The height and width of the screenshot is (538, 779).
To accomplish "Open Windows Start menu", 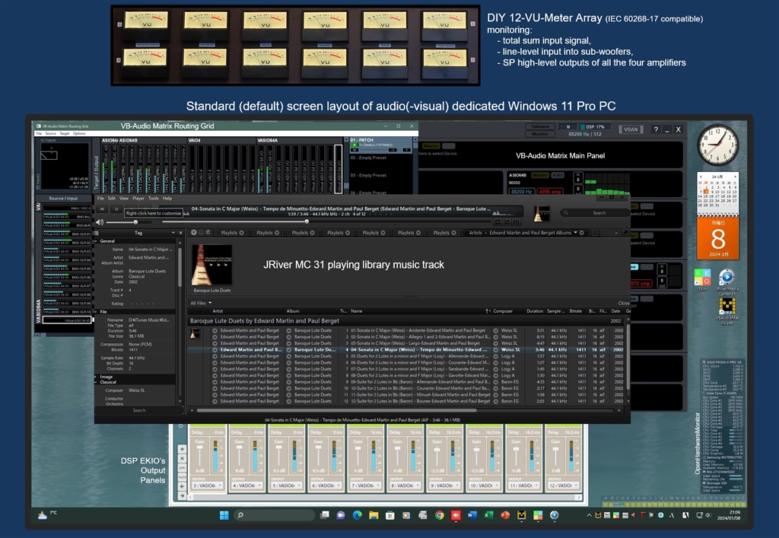I will [x=224, y=515].
